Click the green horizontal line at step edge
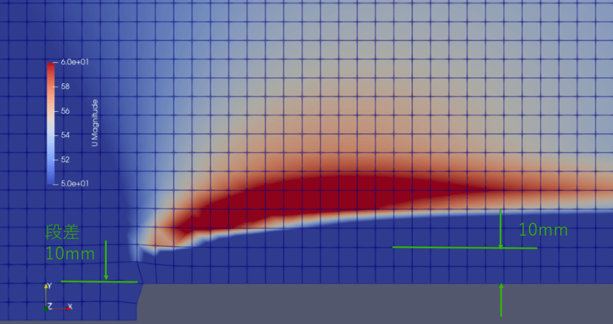 [x=99, y=282]
